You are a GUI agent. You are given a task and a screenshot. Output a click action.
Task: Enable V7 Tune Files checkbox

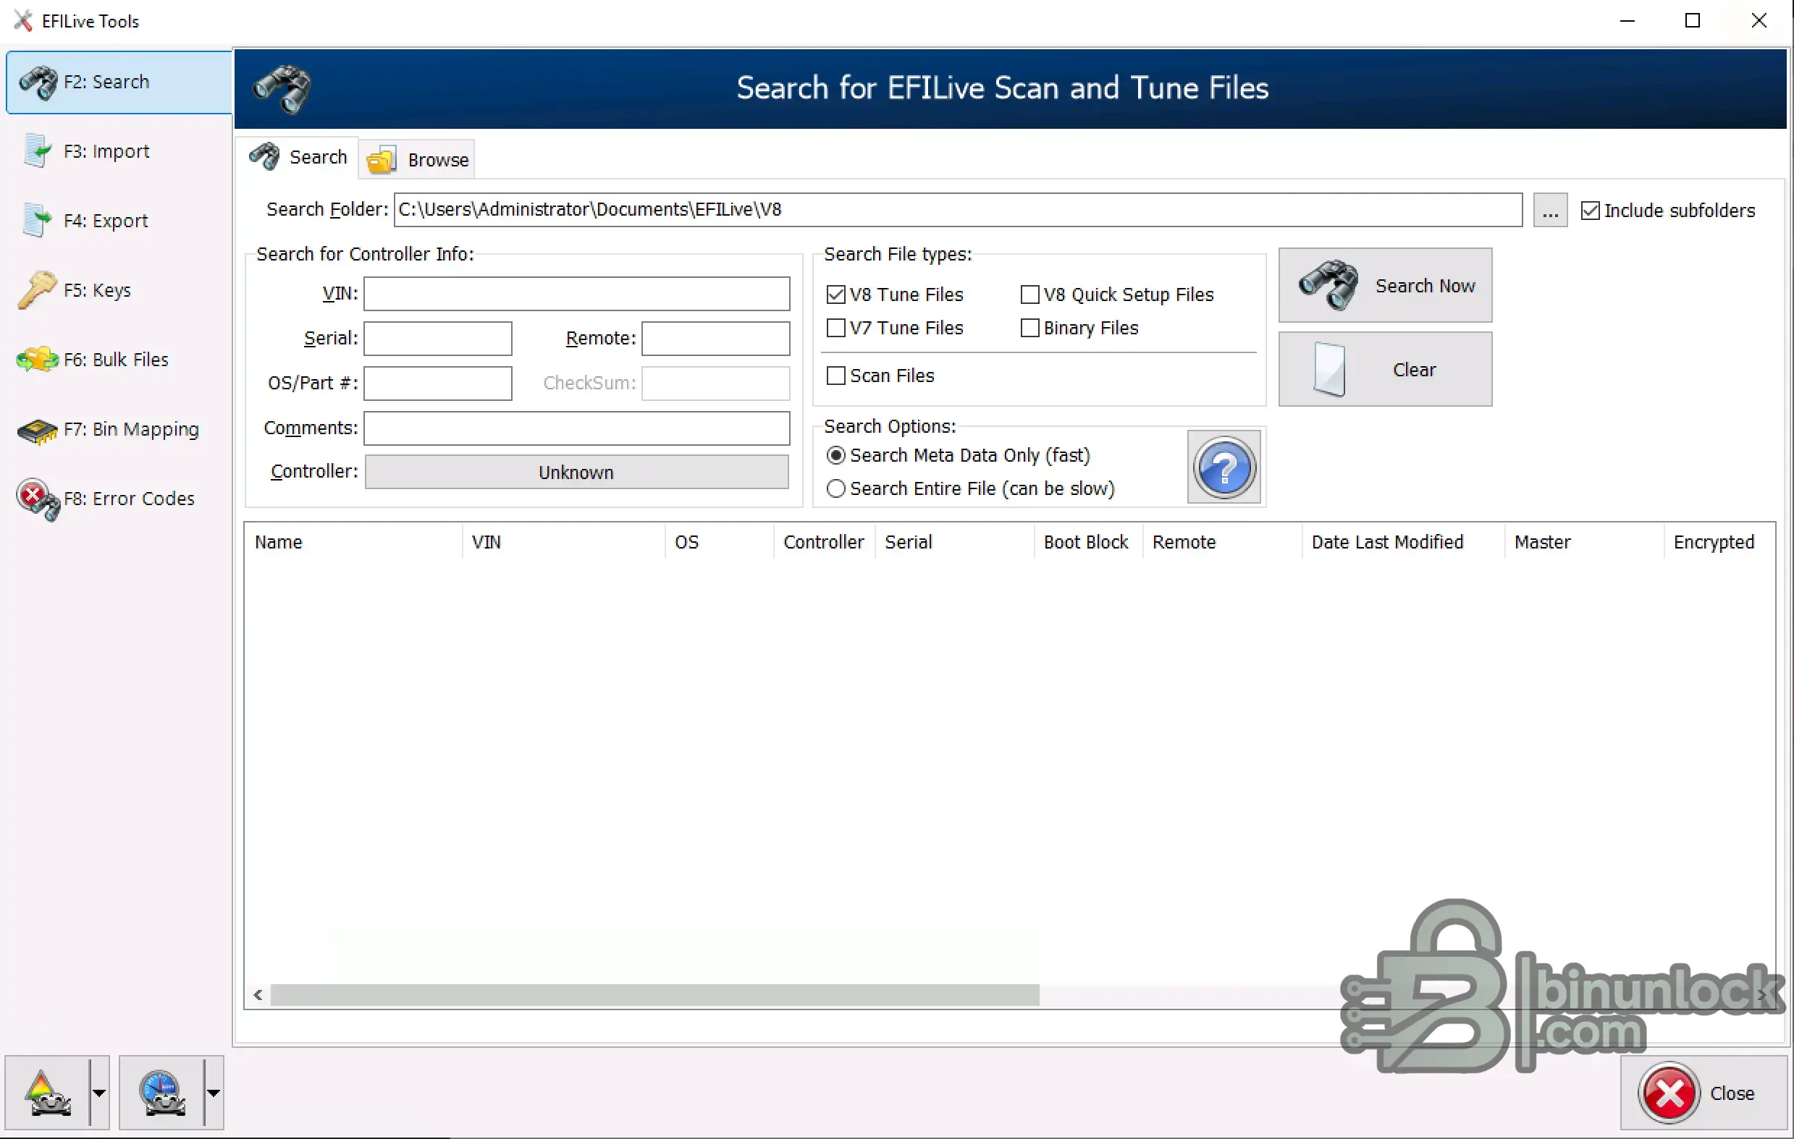click(x=895, y=328)
